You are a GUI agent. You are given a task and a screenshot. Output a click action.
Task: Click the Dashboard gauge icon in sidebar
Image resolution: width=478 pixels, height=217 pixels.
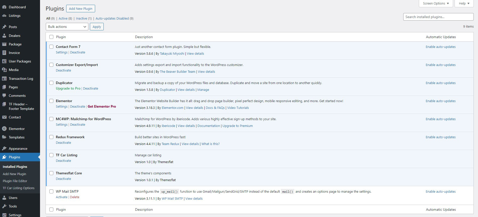(4, 7)
